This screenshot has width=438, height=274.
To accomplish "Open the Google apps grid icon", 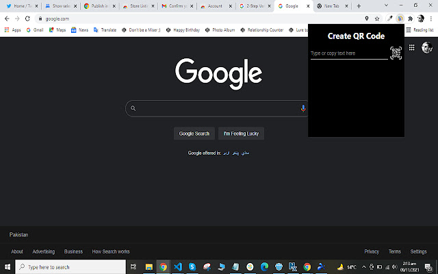I will [x=412, y=47].
